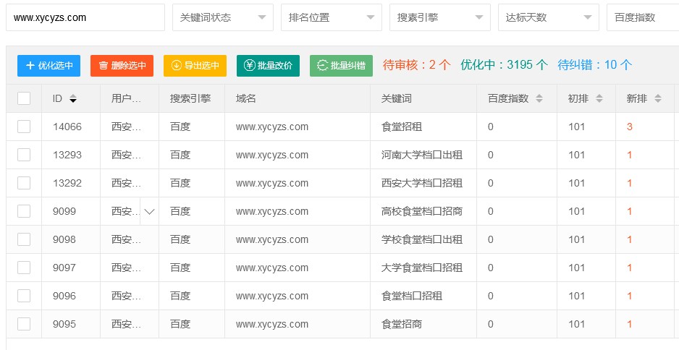Sort the 新排 column using arrows
The image size is (679, 350).
(x=657, y=99)
